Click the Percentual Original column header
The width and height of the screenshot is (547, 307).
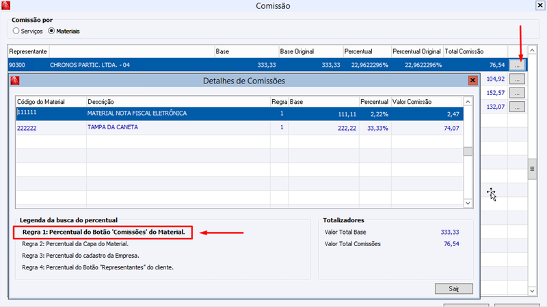pyautogui.click(x=417, y=52)
